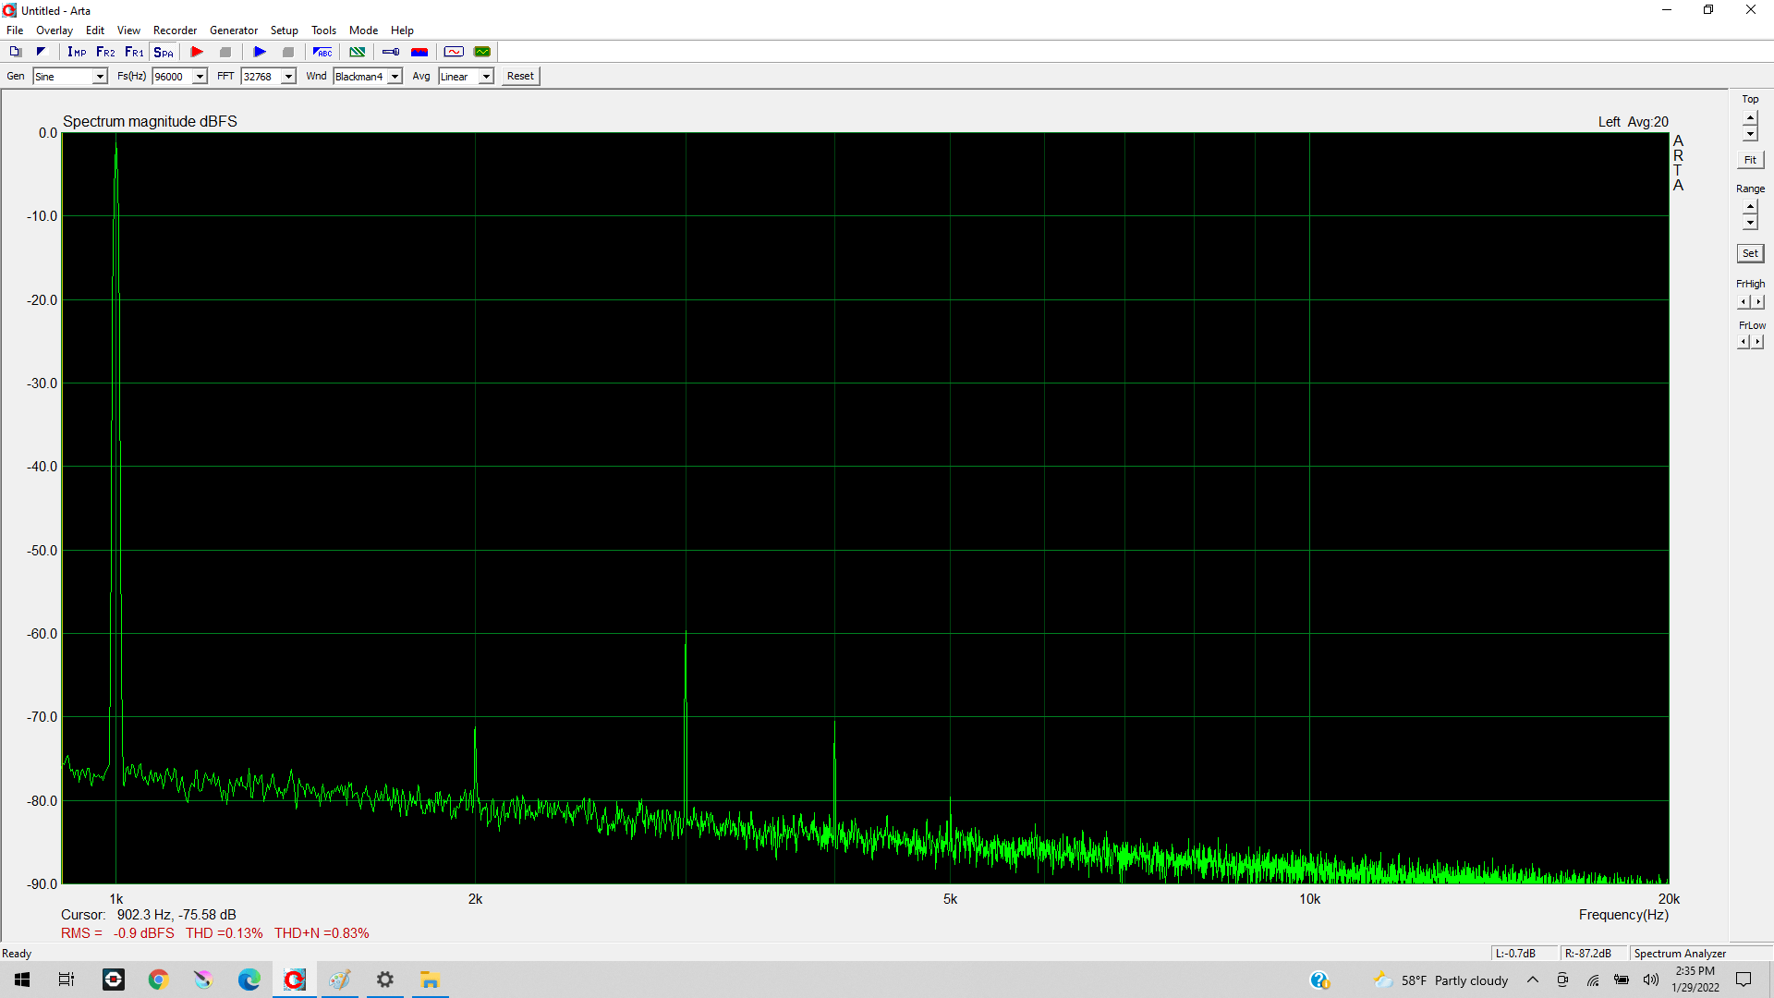Open the Mode menu

coord(363,30)
